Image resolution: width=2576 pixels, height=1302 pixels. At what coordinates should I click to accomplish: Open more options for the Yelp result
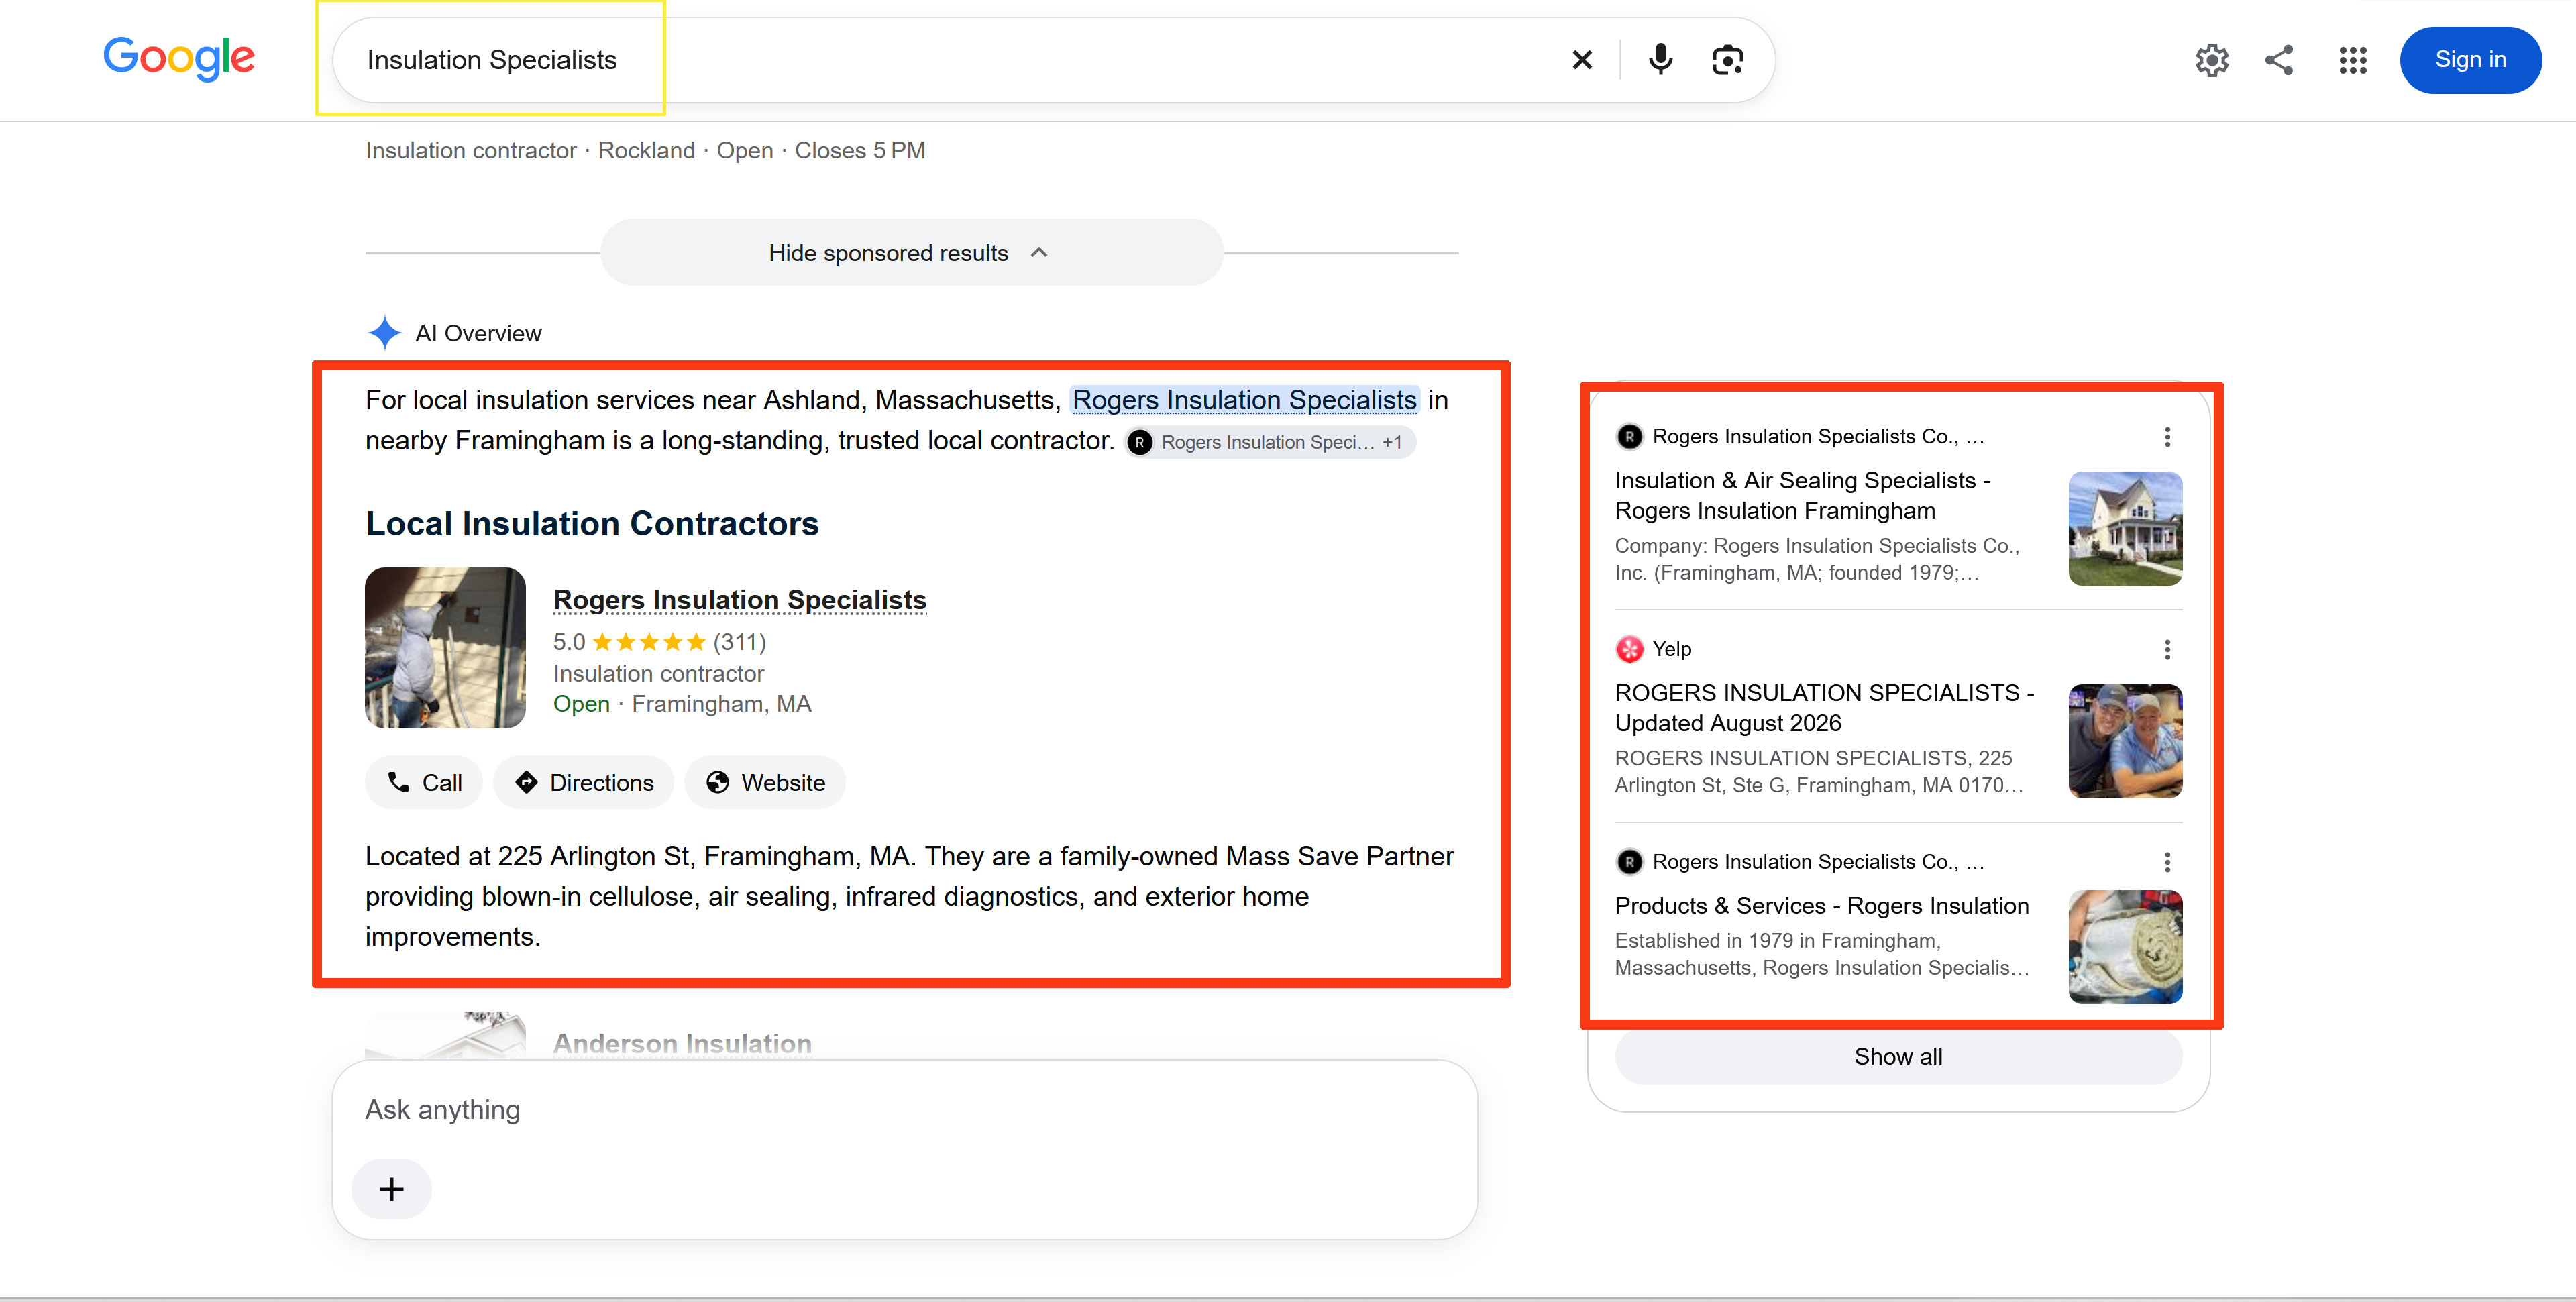point(2167,650)
